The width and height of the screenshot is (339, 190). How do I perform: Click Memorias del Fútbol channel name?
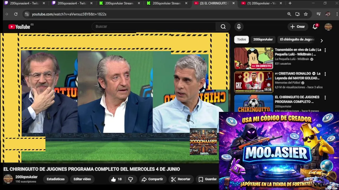[288, 83]
